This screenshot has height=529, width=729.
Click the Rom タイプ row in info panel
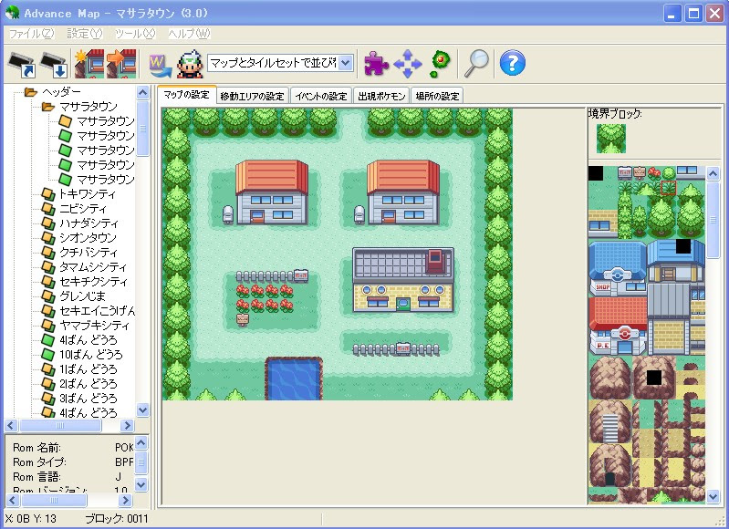click(72, 462)
